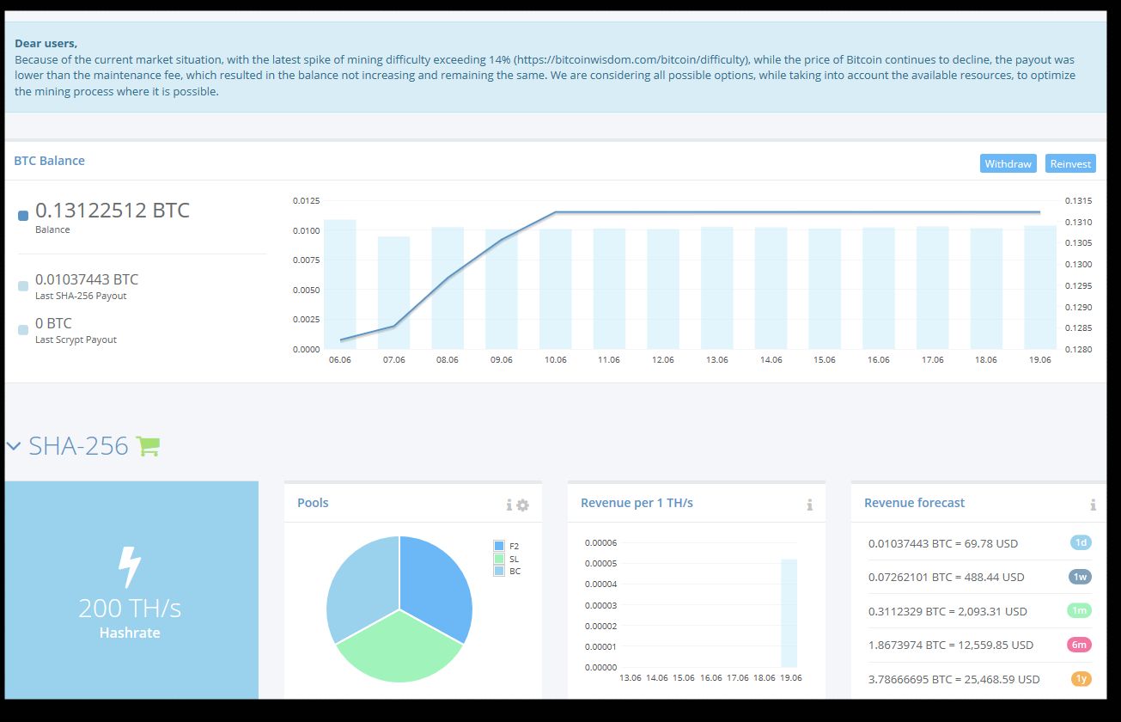The image size is (1121, 722).
Task: Click the Hashrate lightning bolt icon
Action: [x=129, y=567]
